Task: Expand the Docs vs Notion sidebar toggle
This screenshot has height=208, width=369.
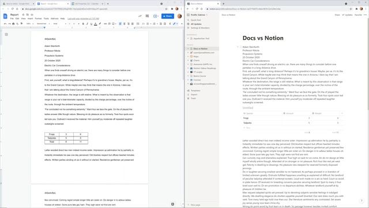Action: 188,49
